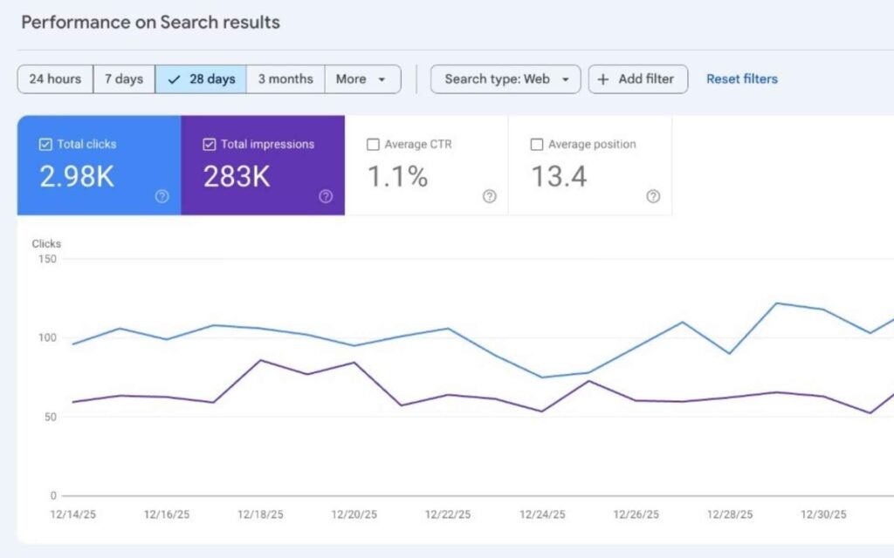Click the Reset filters link
894x558 pixels.
(x=741, y=78)
